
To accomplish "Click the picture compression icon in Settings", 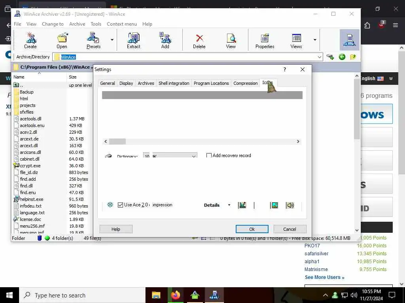I will [274, 205].
